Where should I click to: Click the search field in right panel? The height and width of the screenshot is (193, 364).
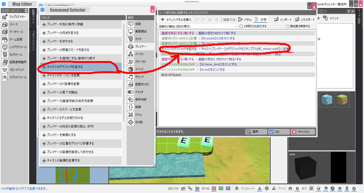click(334, 11)
